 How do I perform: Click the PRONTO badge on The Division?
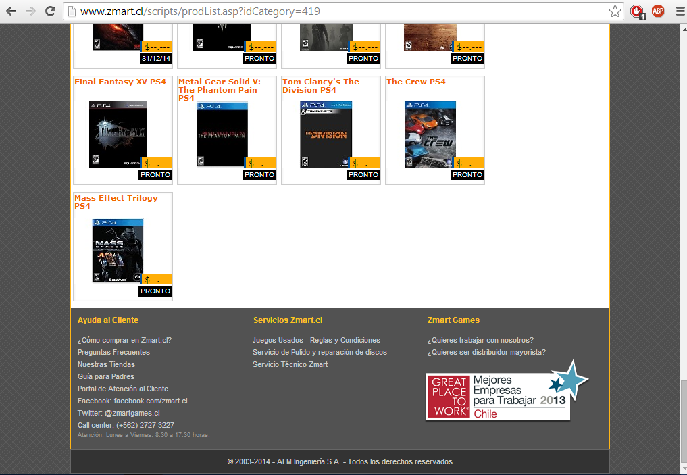(x=363, y=175)
